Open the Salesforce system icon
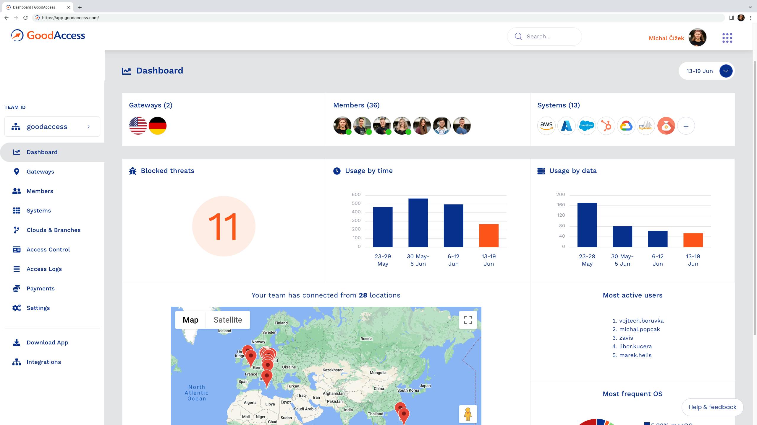The width and height of the screenshot is (757, 425). pos(586,126)
